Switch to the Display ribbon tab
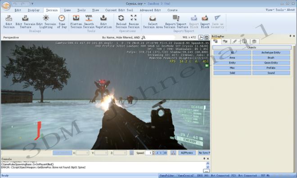Image resolution: width=297 pixels, height=178 pixels. click(x=34, y=10)
